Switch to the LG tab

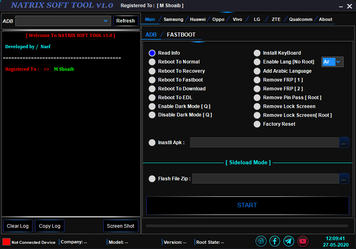(257, 19)
